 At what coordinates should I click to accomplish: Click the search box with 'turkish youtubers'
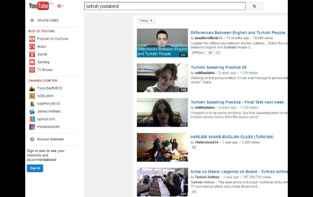[x=165, y=6]
